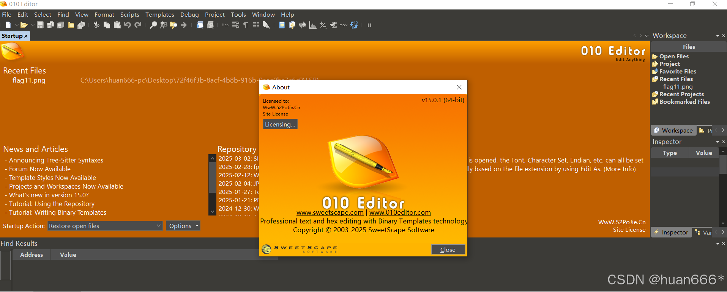Click the Checksum checkmark icon
Image resolution: width=727 pixels, height=292 pixels.
pyautogui.click(x=333, y=25)
